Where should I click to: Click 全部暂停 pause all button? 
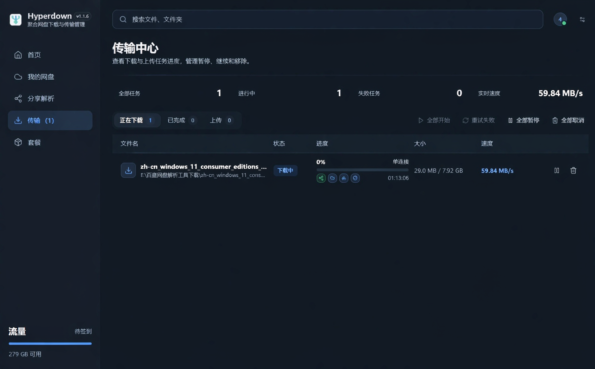click(524, 120)
